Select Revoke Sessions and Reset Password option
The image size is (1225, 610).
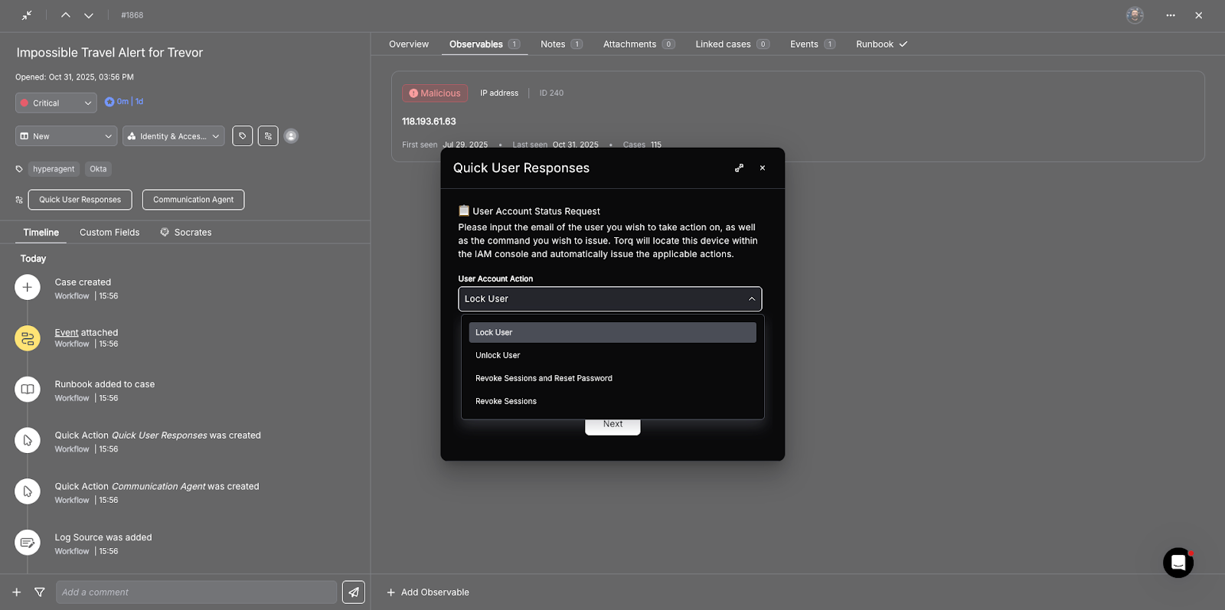(544, 378)
